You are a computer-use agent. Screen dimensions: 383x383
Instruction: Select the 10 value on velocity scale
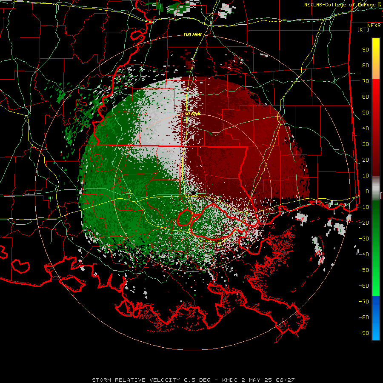pyautogui.click(x=366, y=176)
